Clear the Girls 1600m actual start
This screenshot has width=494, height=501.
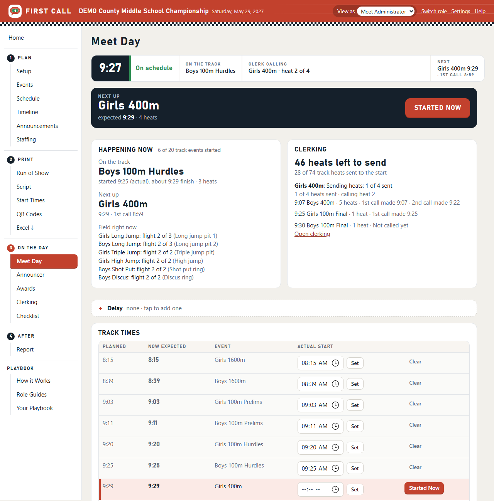click(x=415, y=361)
